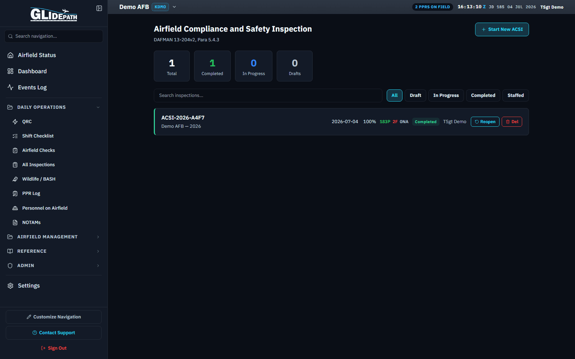Select the All filter tab
The height and width of the screenshot is (359, 575).
[395, 95]
